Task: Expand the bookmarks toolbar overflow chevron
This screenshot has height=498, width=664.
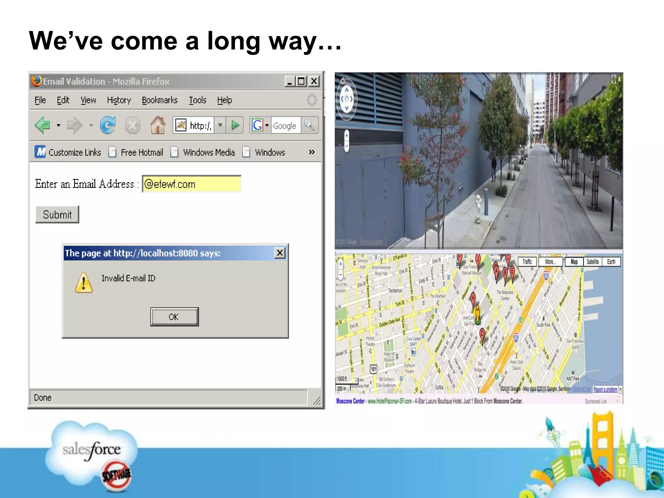Action: [312, 152]
